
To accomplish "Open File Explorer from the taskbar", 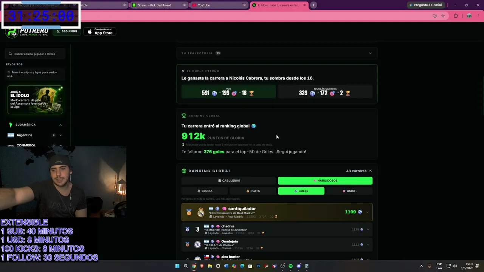I will 210,266.
